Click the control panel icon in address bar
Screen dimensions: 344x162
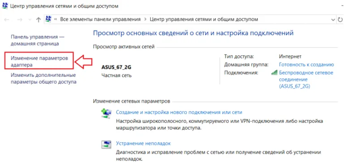point(48,19)
